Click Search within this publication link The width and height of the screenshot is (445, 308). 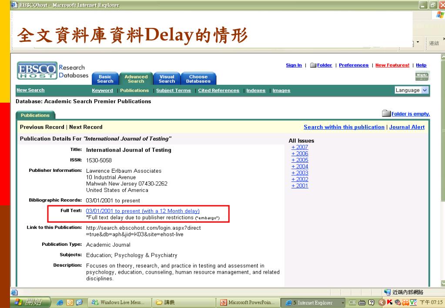click(x=344, y=127)
